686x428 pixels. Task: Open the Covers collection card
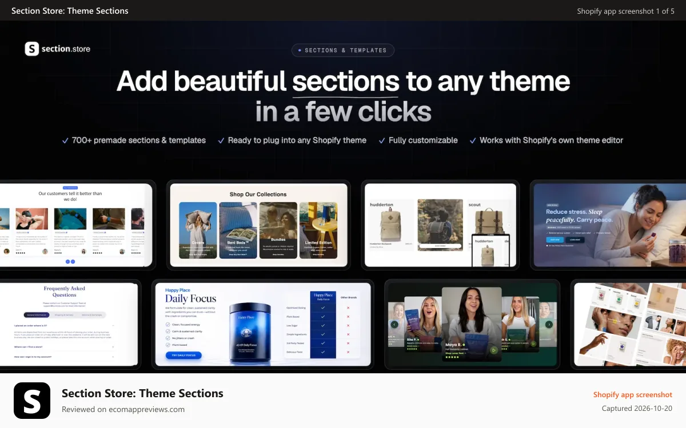[198, 230]
